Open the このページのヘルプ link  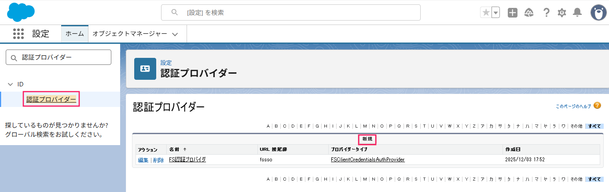pos(573,106)
